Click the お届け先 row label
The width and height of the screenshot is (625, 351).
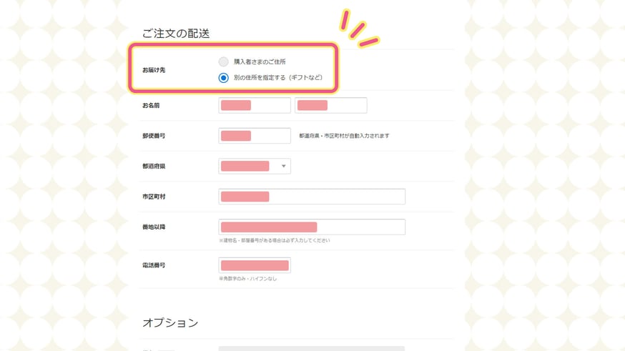coord(154,70)
